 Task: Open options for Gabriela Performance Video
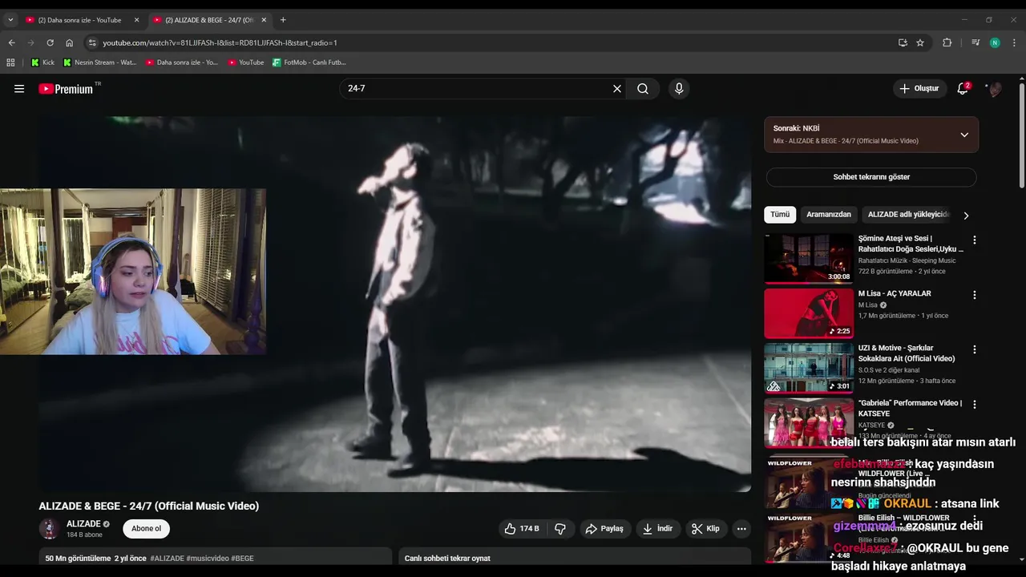(975, 405)
